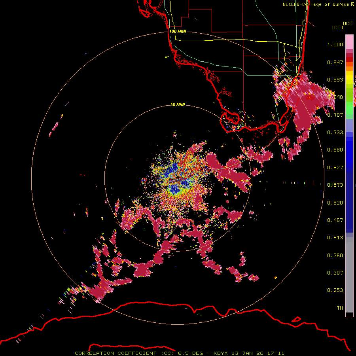Screen dimensions: 356x356
Task: Click the KBYX station identifier in caption
Action: pyautogui.click(x=222, y=353)
